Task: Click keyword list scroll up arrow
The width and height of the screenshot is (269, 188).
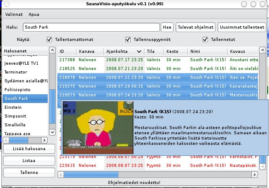Action: (52, 50)
